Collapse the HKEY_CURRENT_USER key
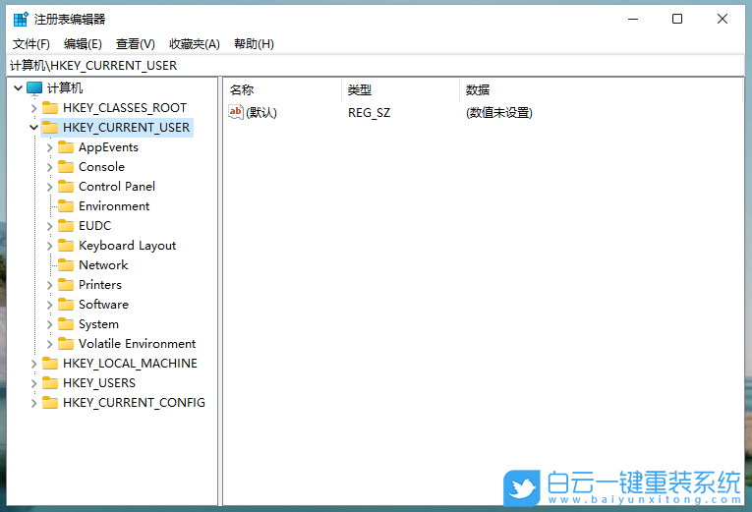The width and height of the screenshot is (752, 512). (x=34, y=128)
